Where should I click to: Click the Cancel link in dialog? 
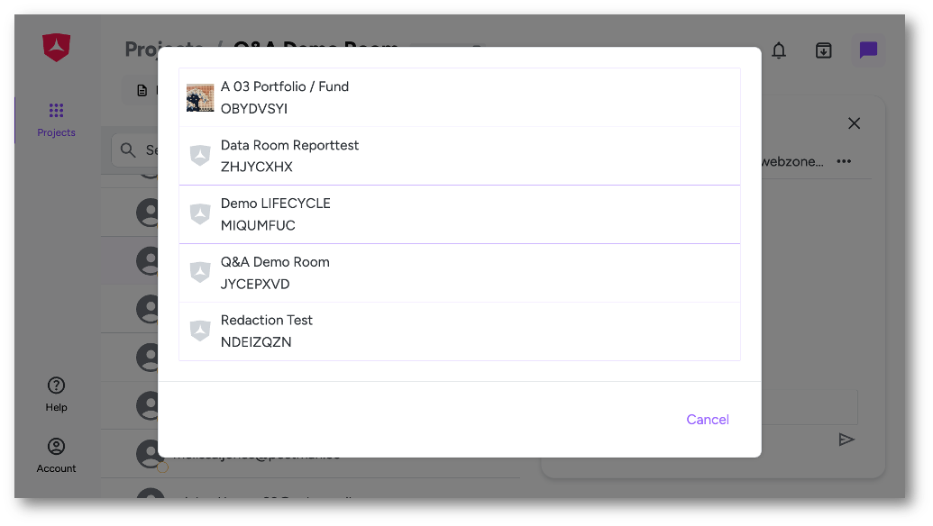pyautogui.click(x=708, y=420)
